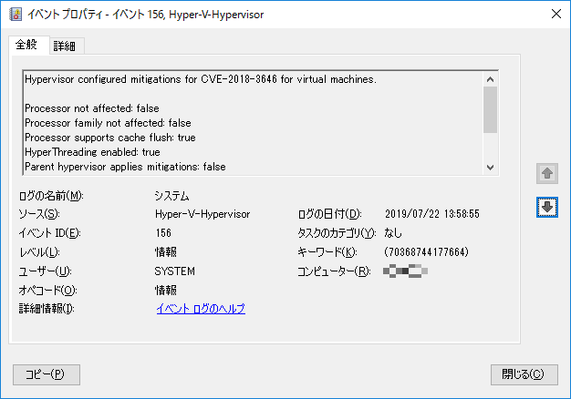Click the ログの名前(M): label
Image resolution: width=571 pixels, height=399 pixels.
coord(51,196)
